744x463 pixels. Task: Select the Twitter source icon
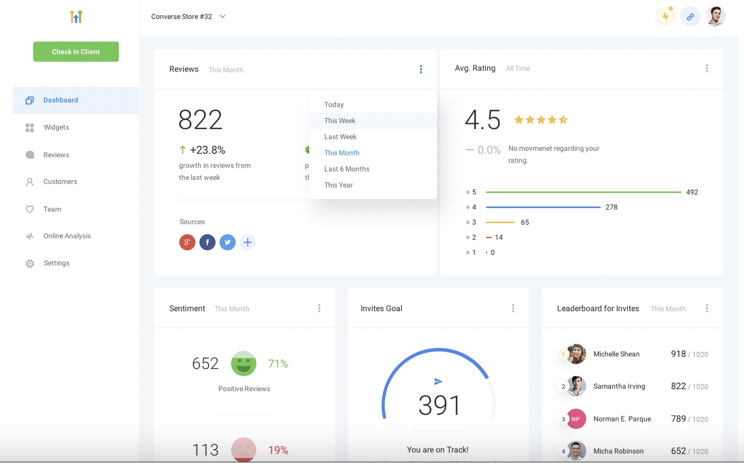228,242
